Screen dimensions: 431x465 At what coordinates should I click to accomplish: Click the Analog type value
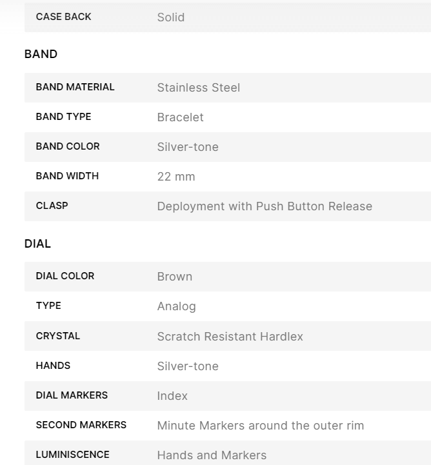(176, 306)
